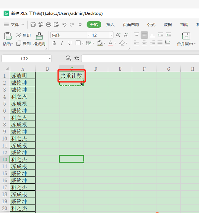The height and width of the screenshot is (213, 199).
Task: Toggle vertical middle alignment
Action: 144,35
